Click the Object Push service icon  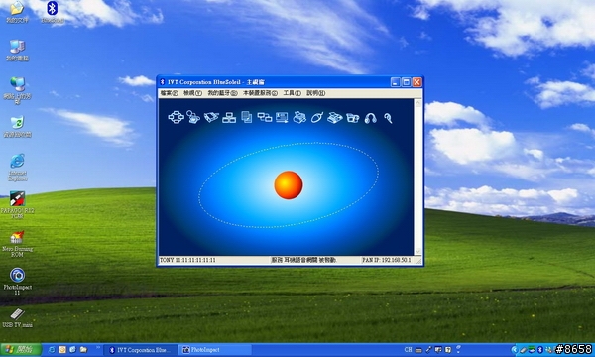(282, 118)
